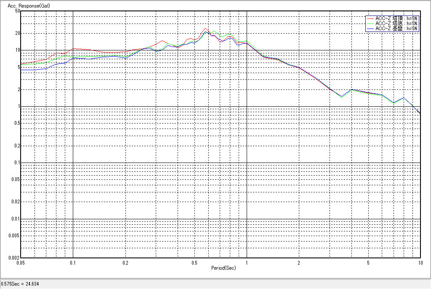The height and width of the screenshot is (289, 431).
Task: Click the 10 tick label on period axis
Action: [420, 263]
